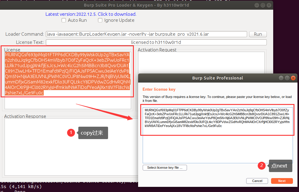Maximize the Burp Suite Professional dialog
Viewport: 299px width, 192px height.
[x=287, y=78]
